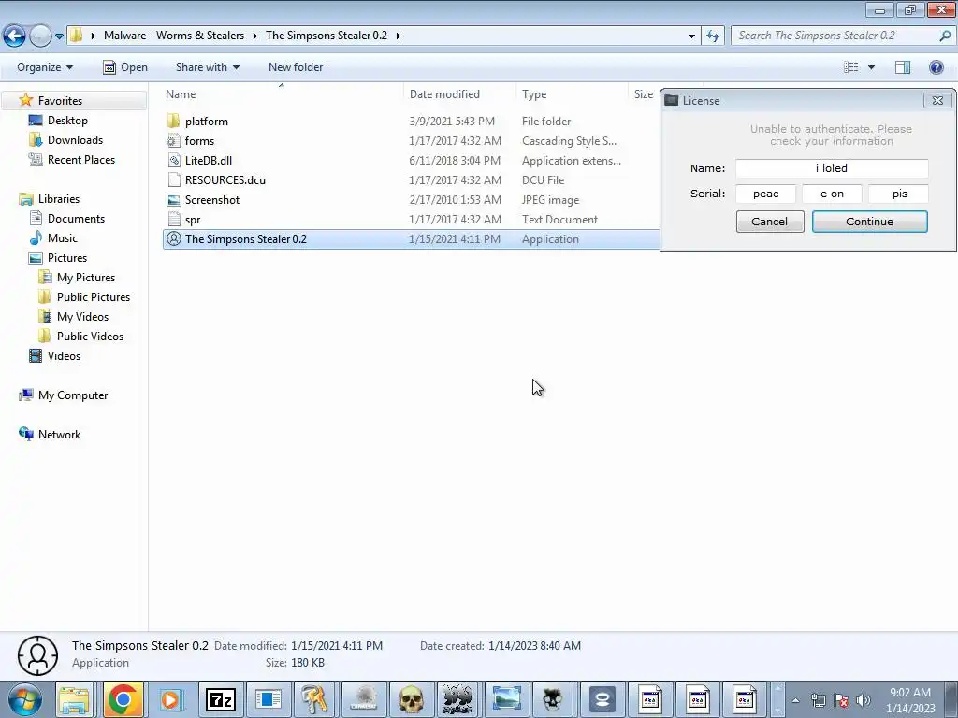
Task: Click Name field in License dialog
Action: pyautogui.click(x=832, y=168)
